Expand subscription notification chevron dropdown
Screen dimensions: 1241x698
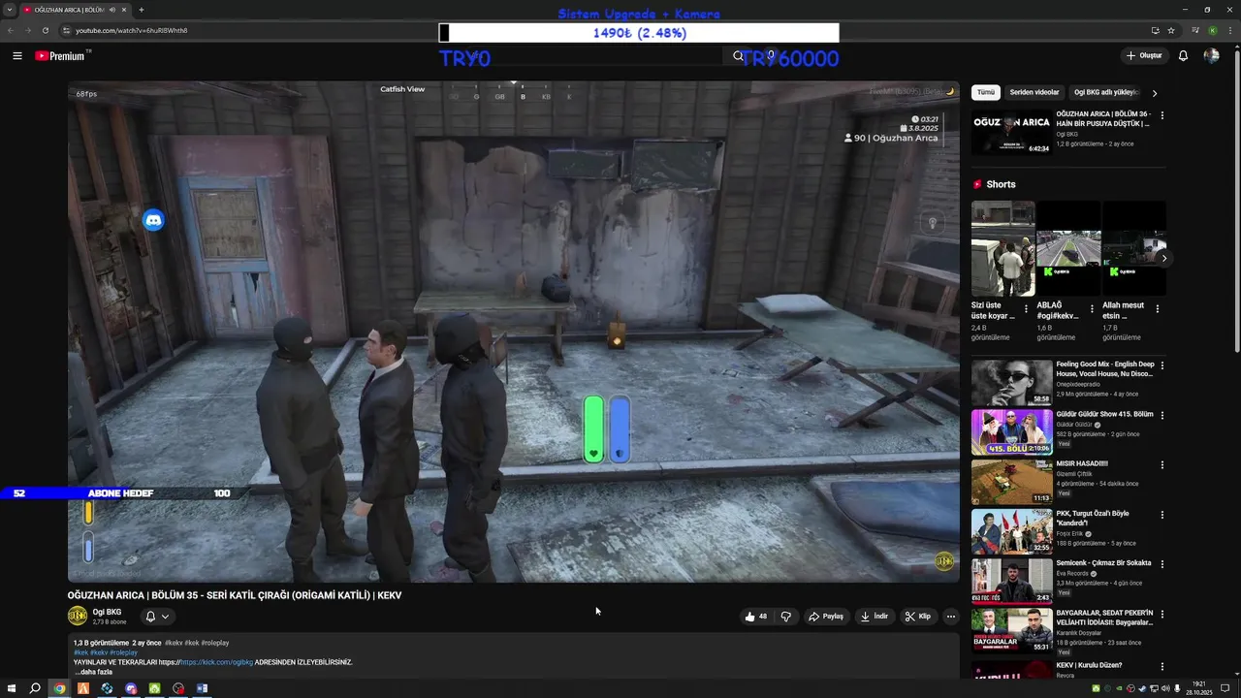[x=166, y=616]
